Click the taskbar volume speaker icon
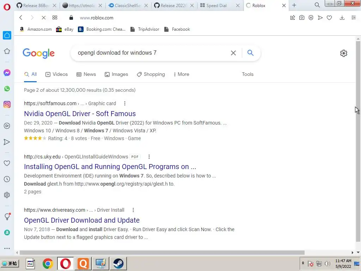The image size is (361, 271). 327,263
